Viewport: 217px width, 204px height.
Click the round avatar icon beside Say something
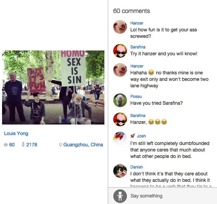click(120, 196)
